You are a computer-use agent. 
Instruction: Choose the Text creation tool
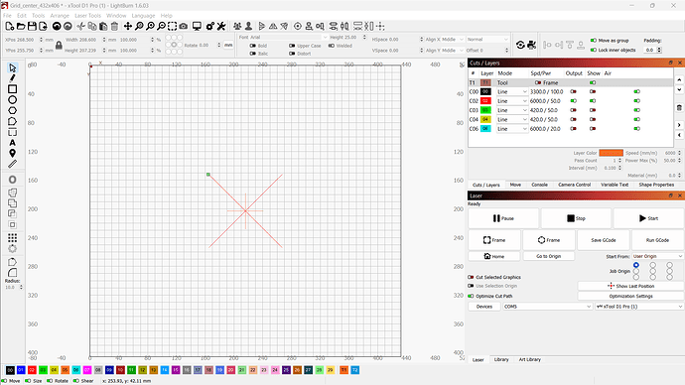click(x=12, y=143)
